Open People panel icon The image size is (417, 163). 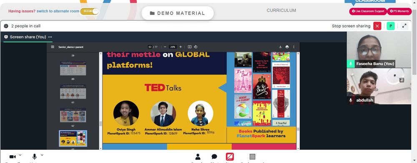(x=198, y=157)
